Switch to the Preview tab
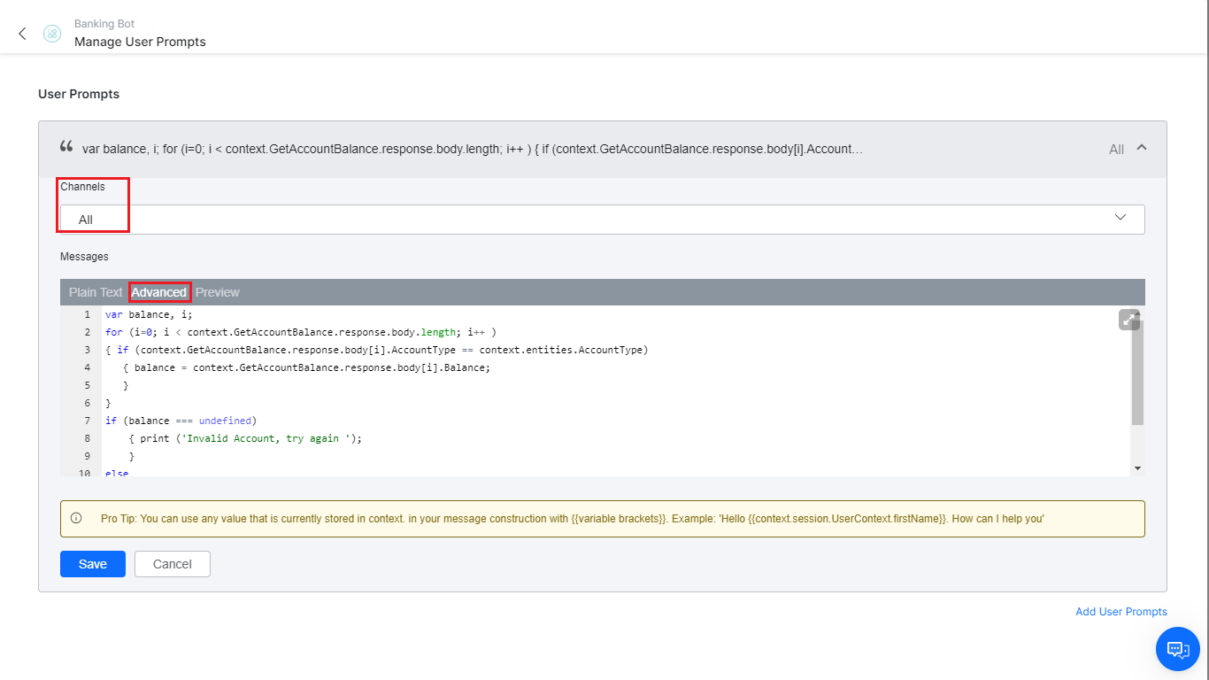1209x680 pixels. (x=217, y=291)
